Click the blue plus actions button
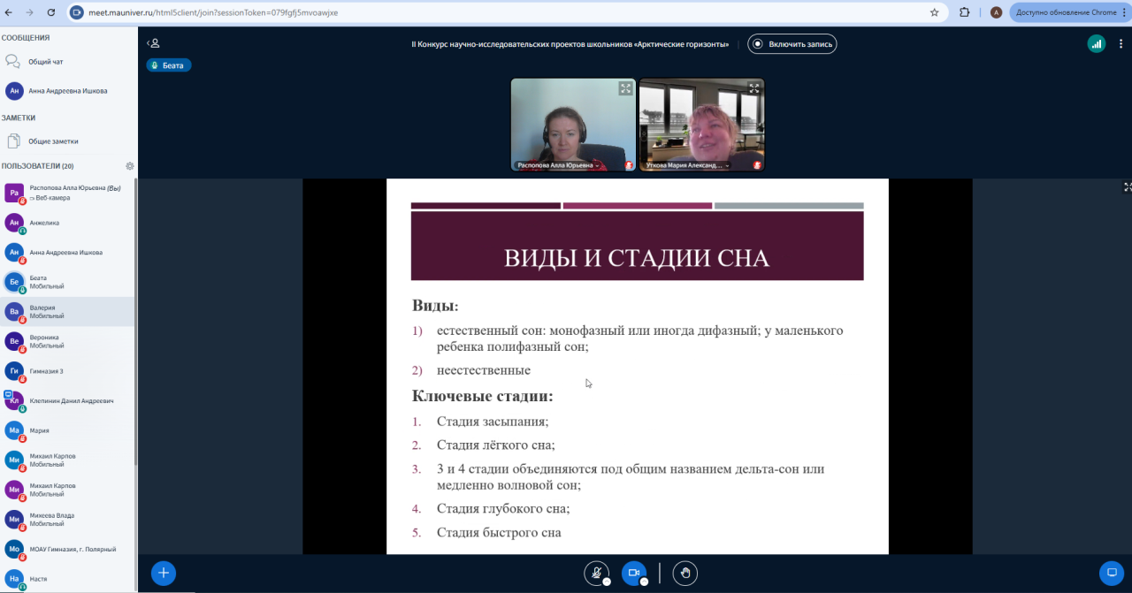The height and width of the screenshot is (593, 1132). click(x=163, y=574)
